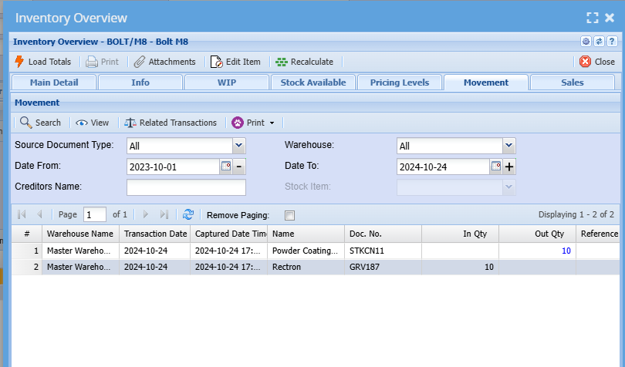The width and height of the screenshot is (625, 367).
Task: Click the View eye icon
Action: (x=81, y=123)
